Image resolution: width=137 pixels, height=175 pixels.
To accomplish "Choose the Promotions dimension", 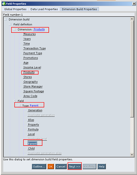I will (31, 58).
